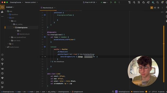Click Compose gutter icon beside DrawingCourseTheme
The image size is (167, 93).
pyautogui.click(x=45, y=15)
